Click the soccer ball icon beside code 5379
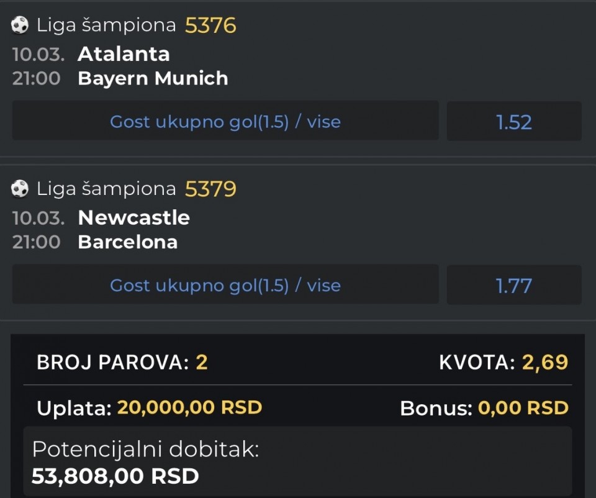 click(x=20, y=189)
